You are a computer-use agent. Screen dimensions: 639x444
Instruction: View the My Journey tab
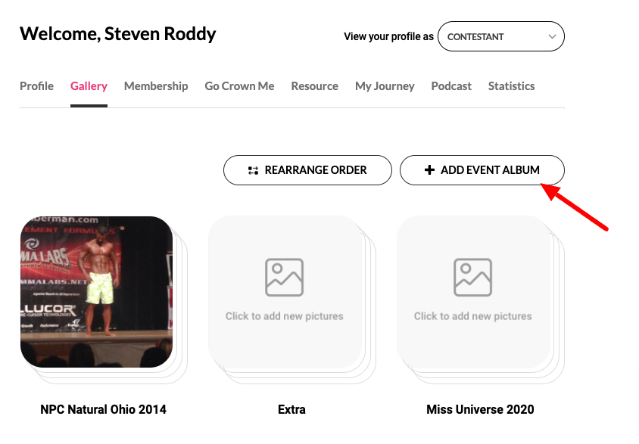pos(385,86)
